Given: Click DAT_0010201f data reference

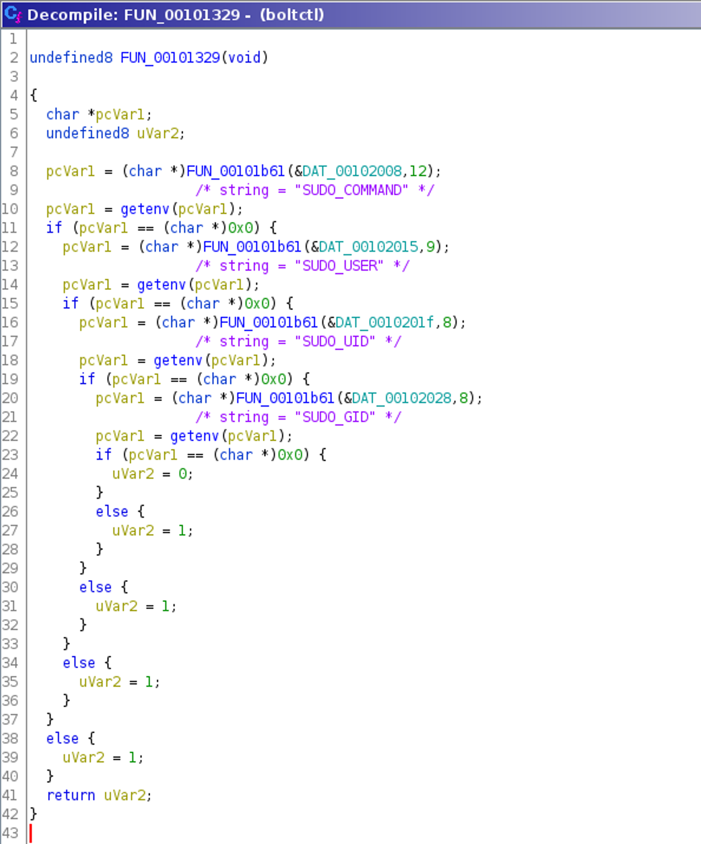Looking at the screenshot, I should pos(385,323).
